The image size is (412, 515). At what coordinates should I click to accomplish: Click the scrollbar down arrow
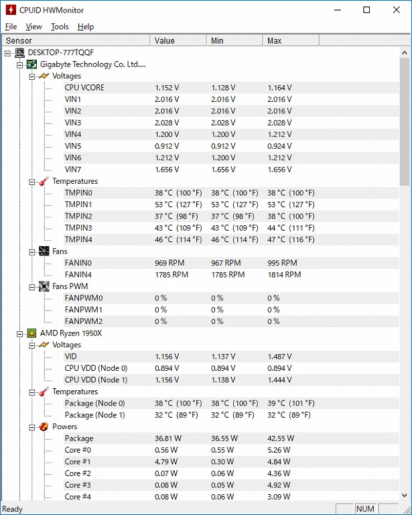pos(404,496)
